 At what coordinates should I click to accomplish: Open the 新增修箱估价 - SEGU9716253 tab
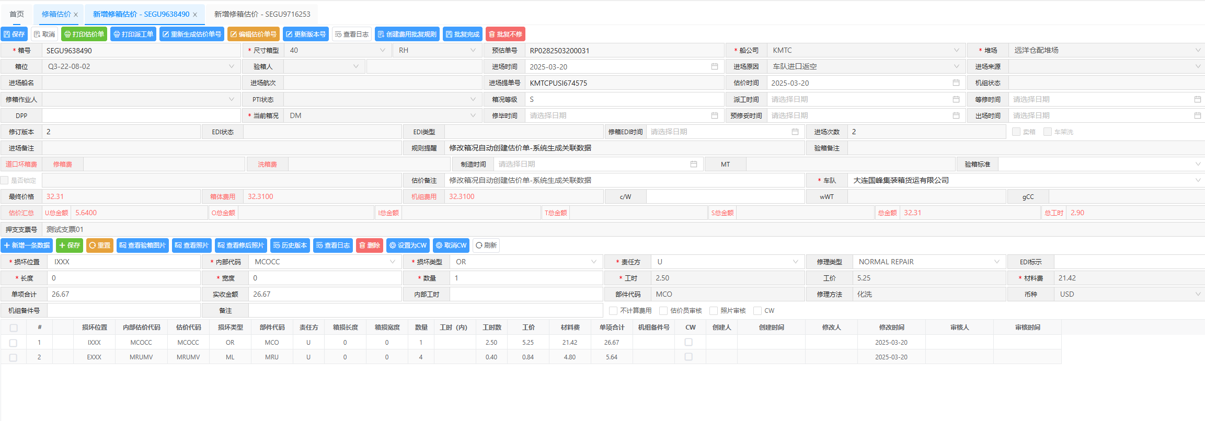tap(262, 14)
